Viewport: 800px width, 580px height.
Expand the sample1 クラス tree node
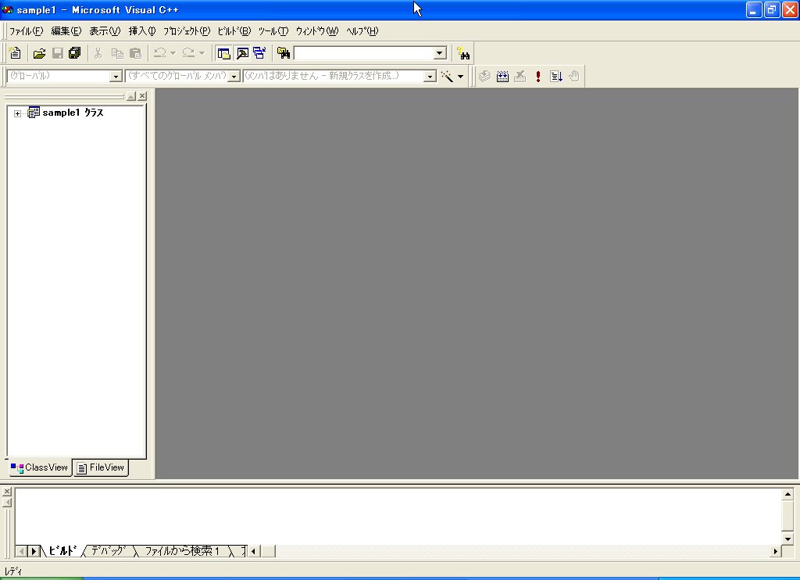(17, 113)
